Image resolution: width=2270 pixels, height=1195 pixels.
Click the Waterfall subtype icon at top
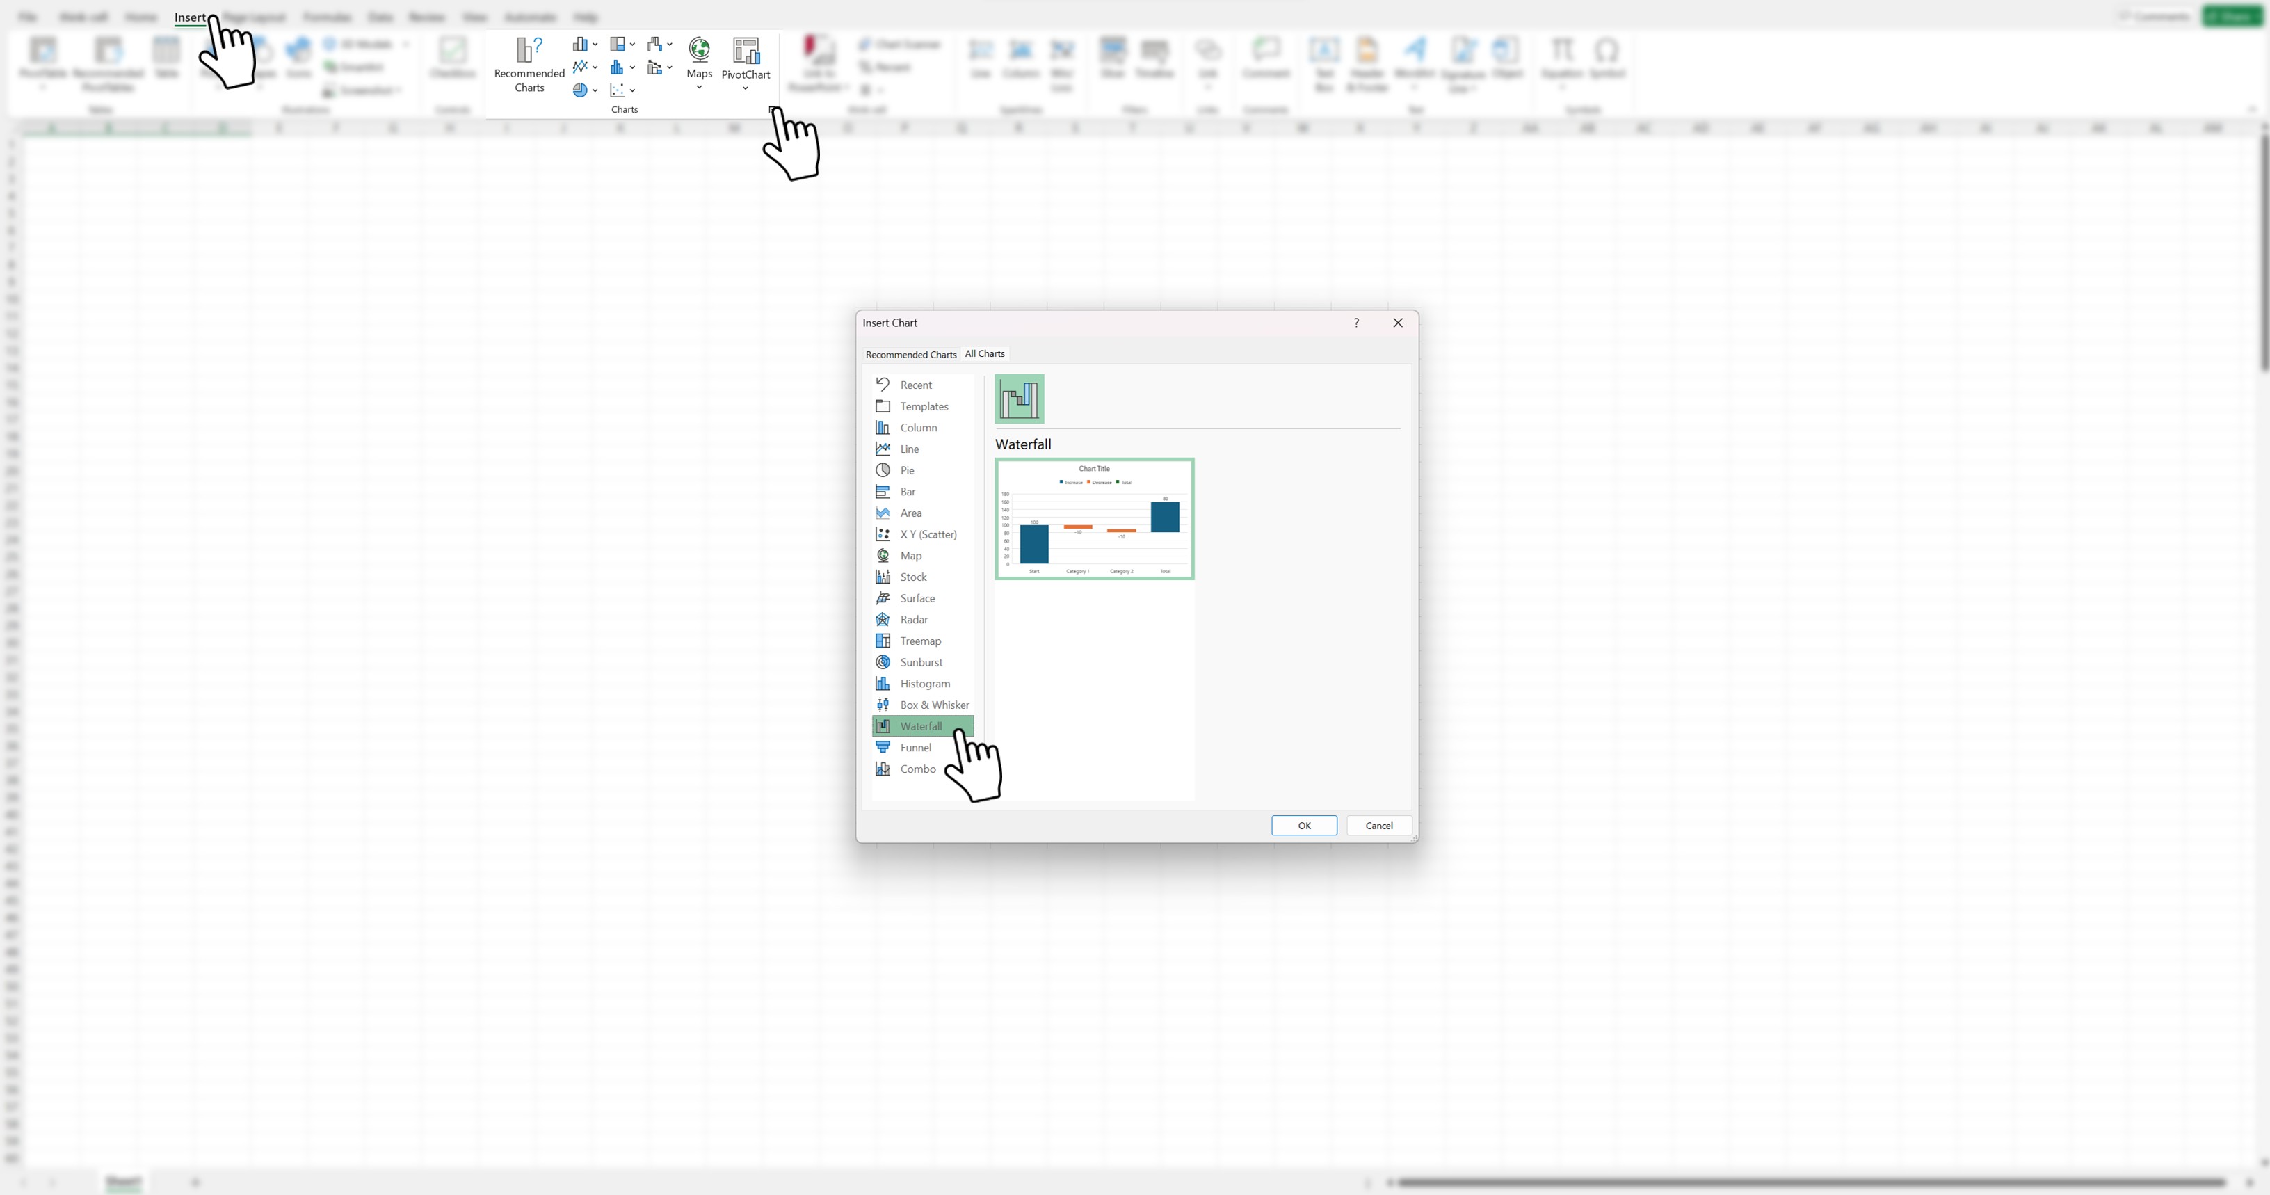click(1020, 399)
